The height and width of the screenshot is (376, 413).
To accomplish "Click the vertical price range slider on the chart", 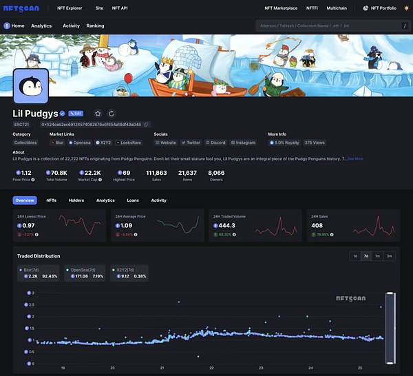I will pyautogui.click(x=391, y=327).
